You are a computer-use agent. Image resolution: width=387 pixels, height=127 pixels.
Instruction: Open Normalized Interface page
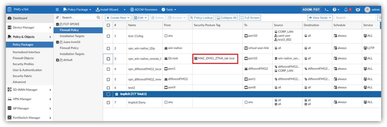click(26, 52)
